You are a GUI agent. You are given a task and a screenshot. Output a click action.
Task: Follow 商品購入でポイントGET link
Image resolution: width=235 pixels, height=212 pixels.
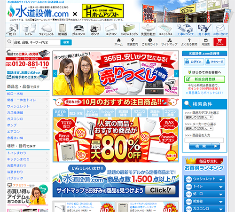tap(204, 93)
